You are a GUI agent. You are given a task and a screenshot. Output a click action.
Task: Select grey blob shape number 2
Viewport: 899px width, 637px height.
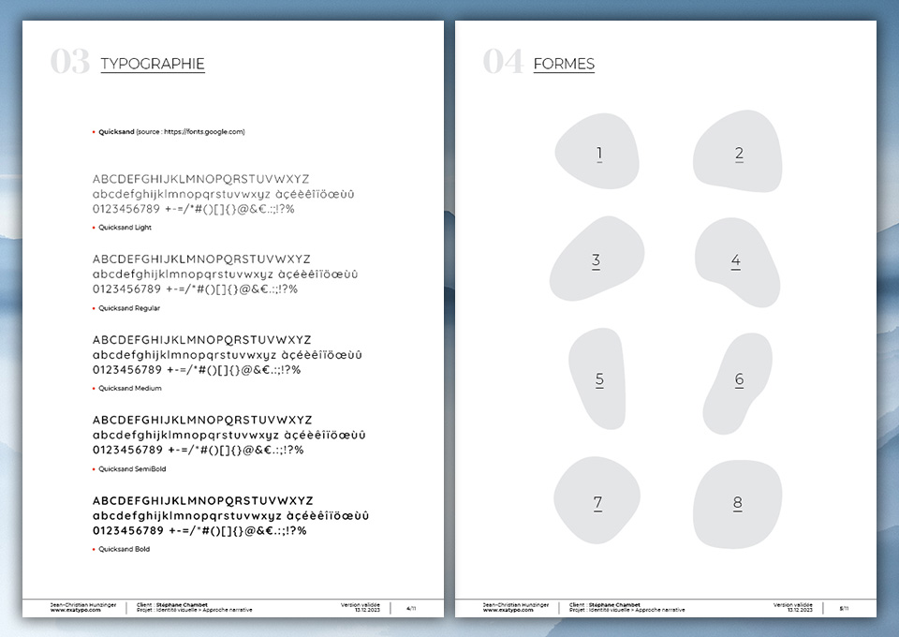click(x=738, y=152)
